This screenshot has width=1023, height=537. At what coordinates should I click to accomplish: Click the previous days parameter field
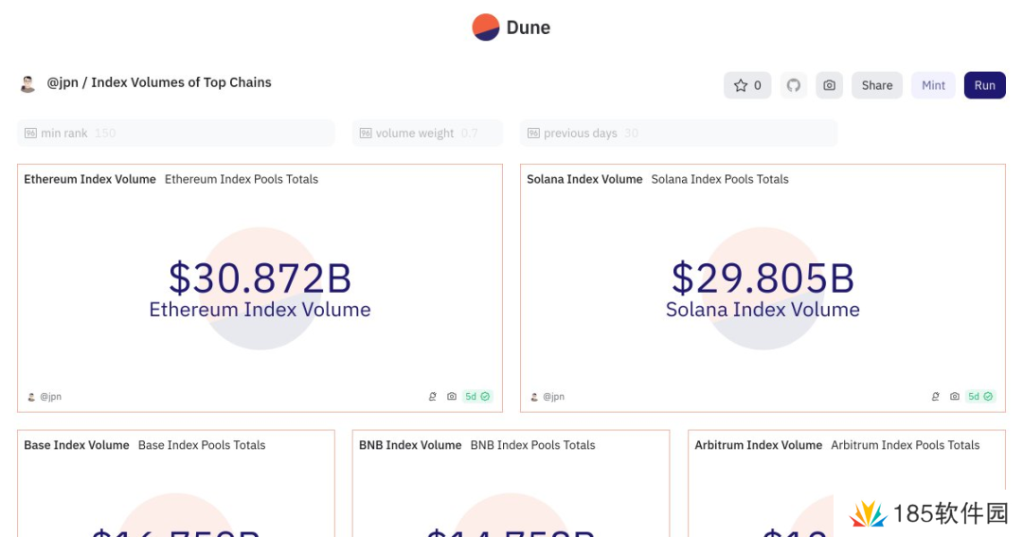pyautogui.click(x=678, y=134)
